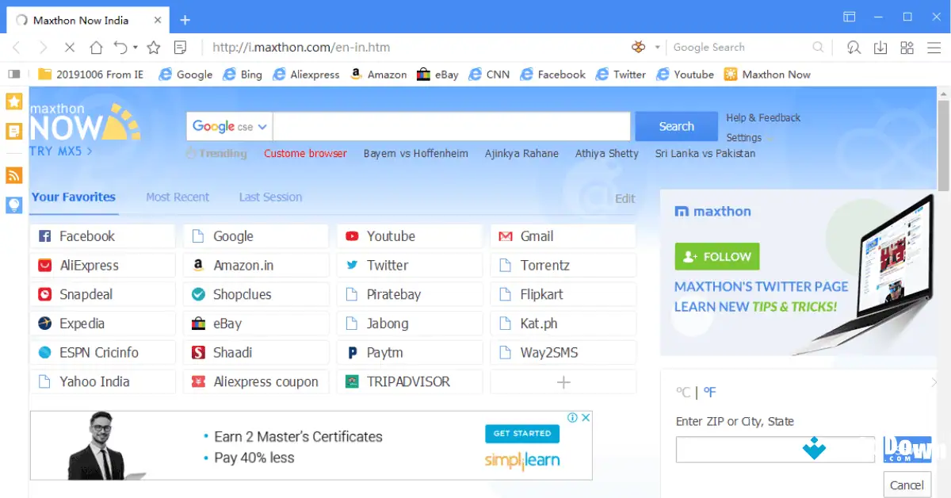Expand the dropdown arrow next to Passkeeper
951x498 pixels.
click(x=656, y=47)
